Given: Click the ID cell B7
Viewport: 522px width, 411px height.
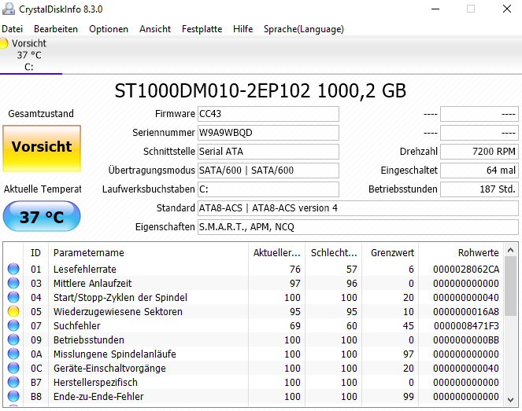Looking at the screenshot, I should click(36, 383).
